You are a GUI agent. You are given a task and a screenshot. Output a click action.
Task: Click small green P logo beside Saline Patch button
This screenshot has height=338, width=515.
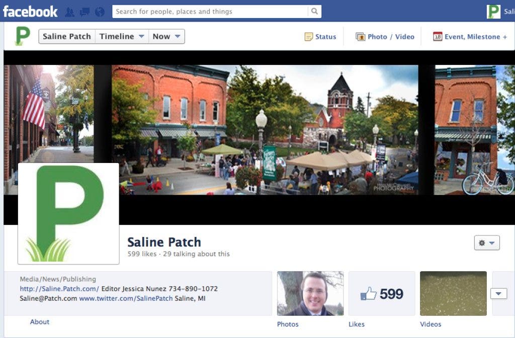[x=23, y=36]
